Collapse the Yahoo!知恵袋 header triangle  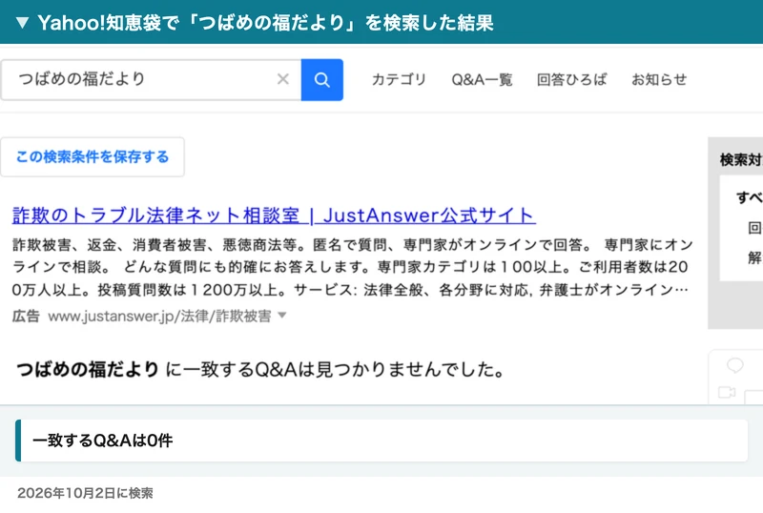[22, 22]
